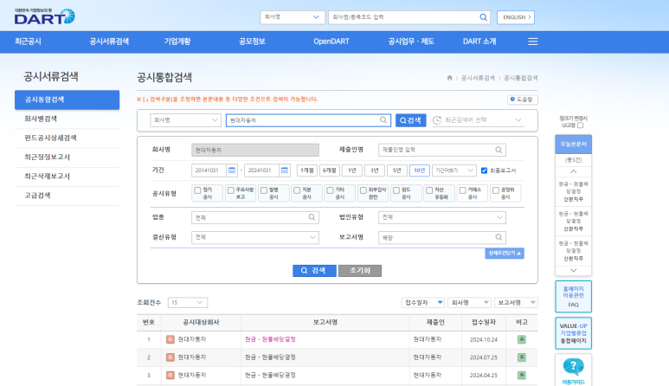
Task: Open the 조회건수 dropdown showing 15
Action: pos(188,302)
